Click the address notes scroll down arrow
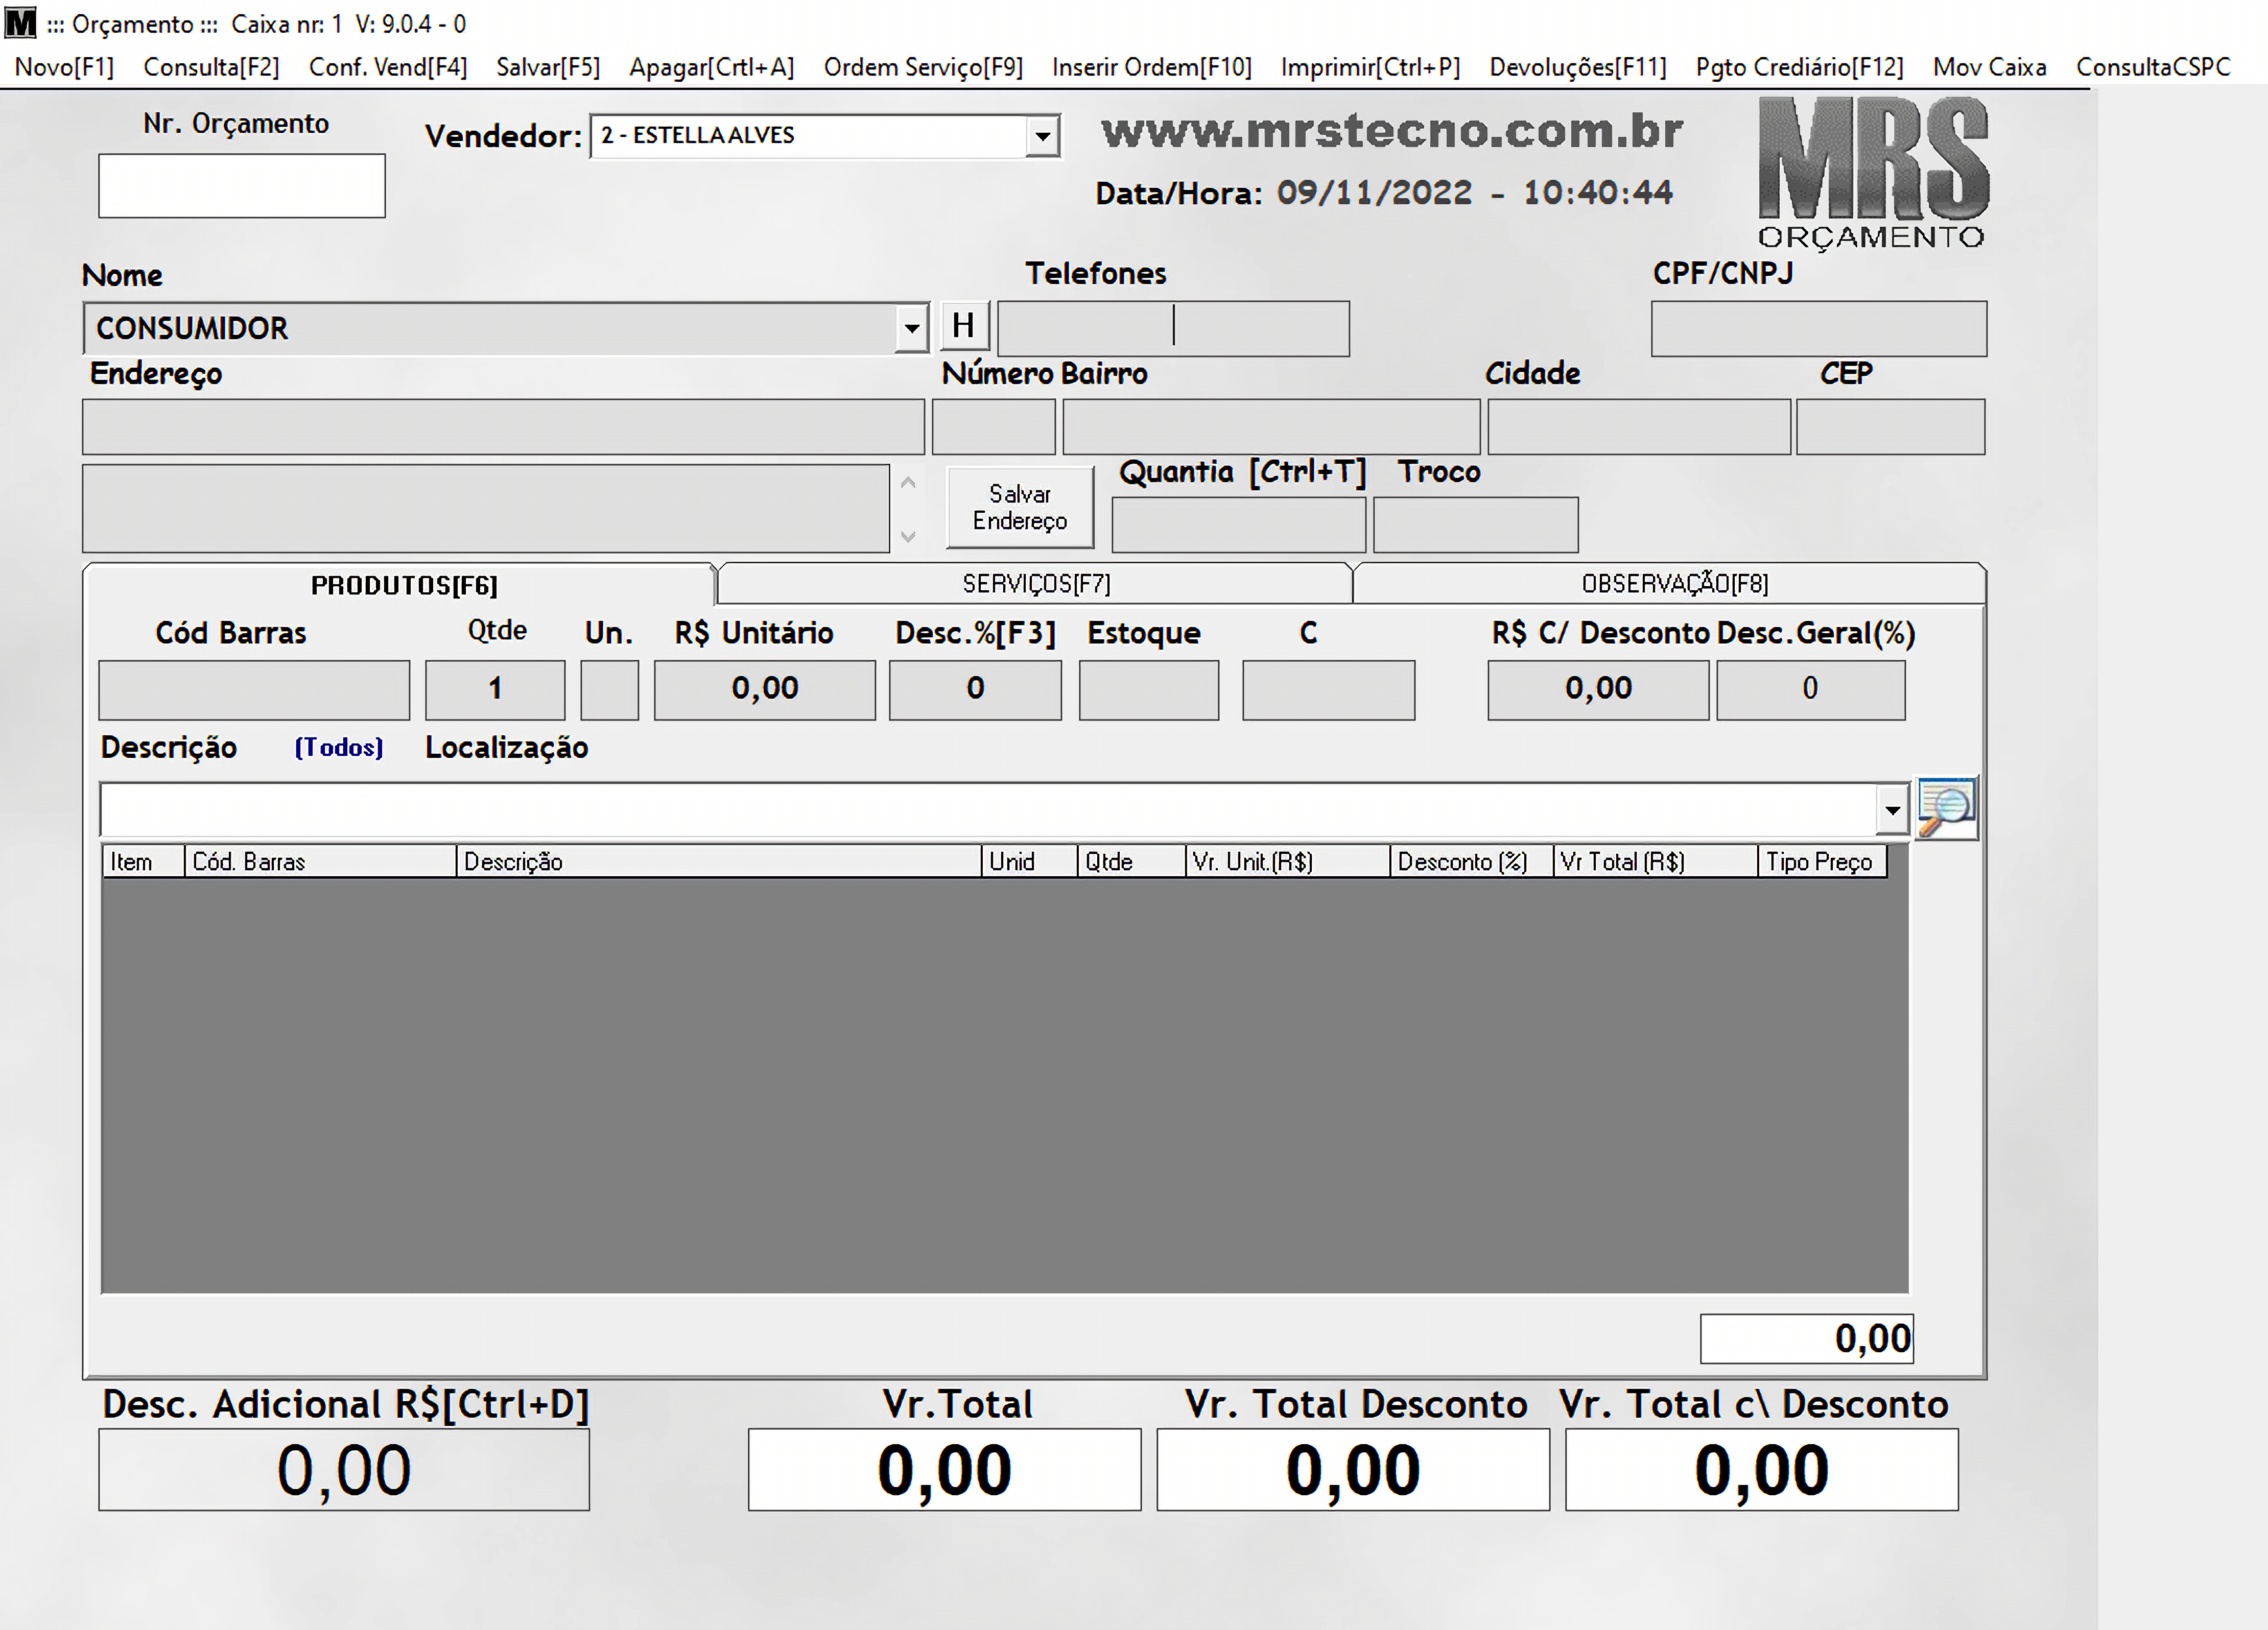The height and width of the screenshot is (1630, 2268). [908, 537]
